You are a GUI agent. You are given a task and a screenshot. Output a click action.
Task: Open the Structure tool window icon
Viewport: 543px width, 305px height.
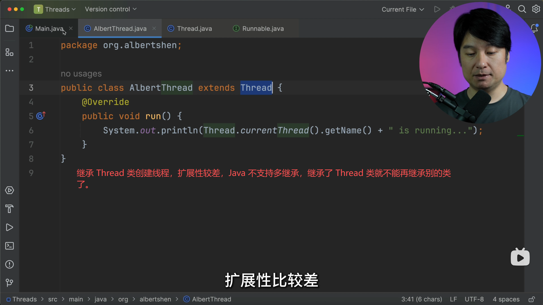pos(9,52)
